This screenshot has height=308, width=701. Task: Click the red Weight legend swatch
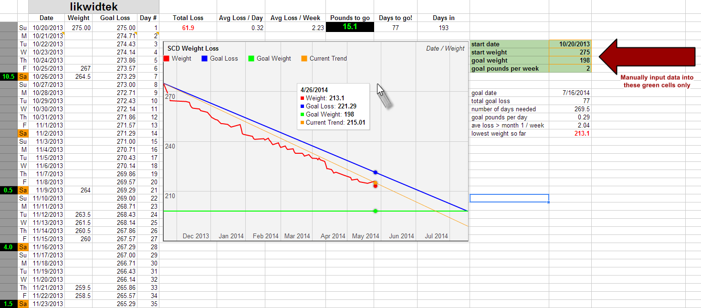167,59
